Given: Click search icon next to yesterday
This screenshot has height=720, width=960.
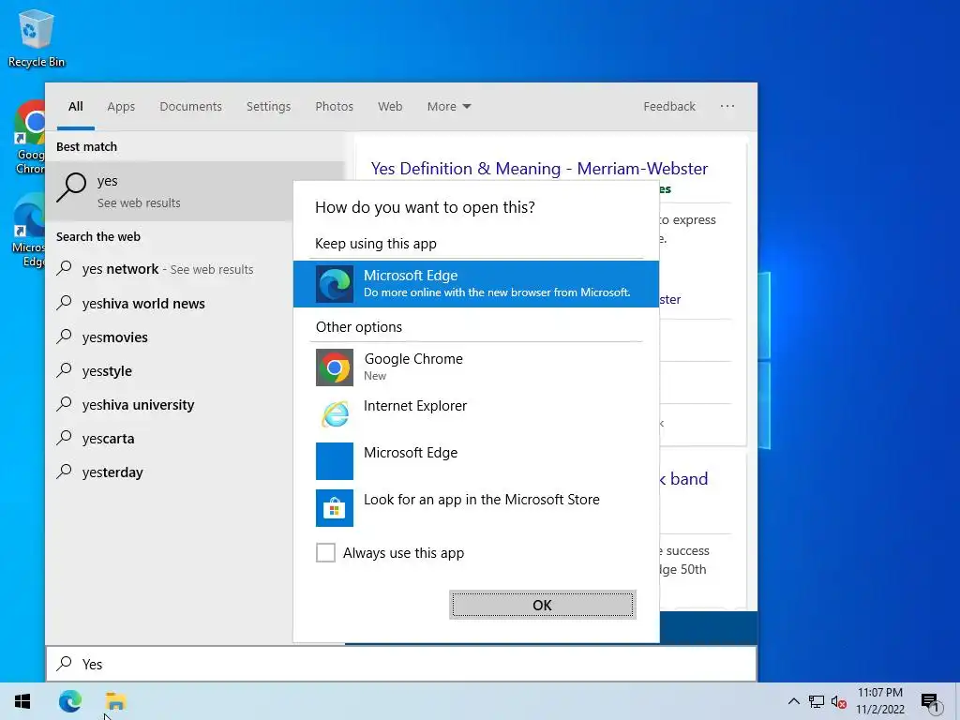Looking at the screenshot, I should [65, 472].
